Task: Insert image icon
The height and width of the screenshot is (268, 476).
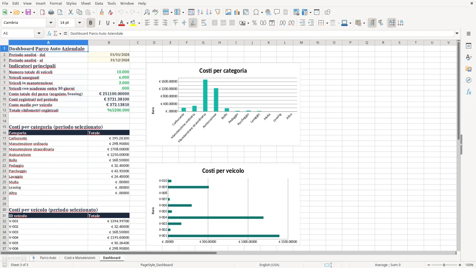Action: pos(228,12)
